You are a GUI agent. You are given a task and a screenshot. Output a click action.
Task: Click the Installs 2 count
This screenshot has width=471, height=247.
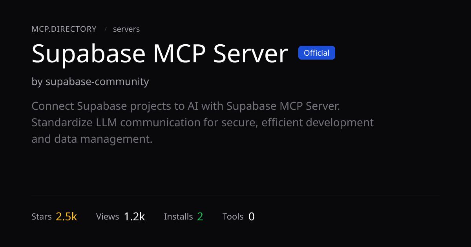[184, 216]
